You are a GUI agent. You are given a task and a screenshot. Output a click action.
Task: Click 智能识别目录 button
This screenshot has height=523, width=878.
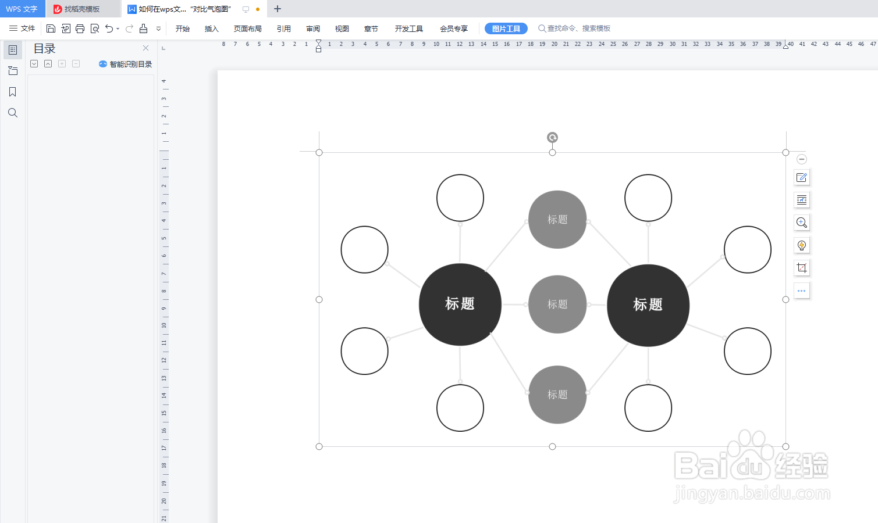(126, 64)
